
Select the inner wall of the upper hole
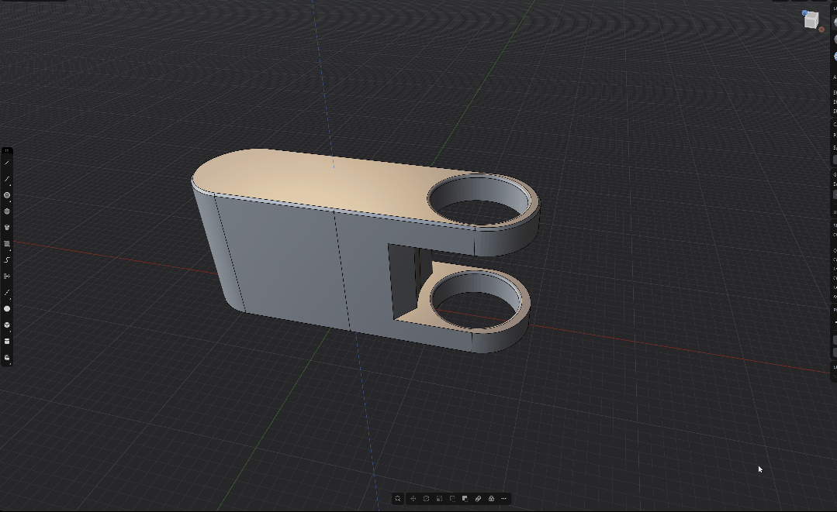480,191
